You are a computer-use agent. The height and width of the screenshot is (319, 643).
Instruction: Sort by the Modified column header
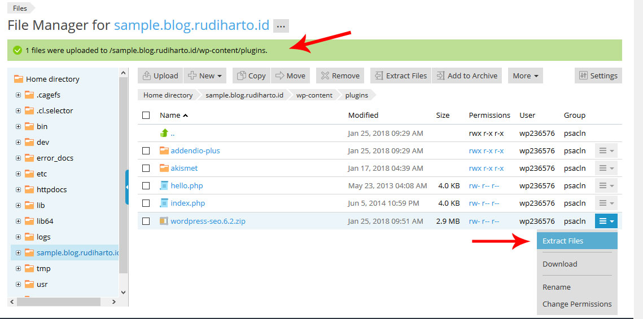pos(364,115)
